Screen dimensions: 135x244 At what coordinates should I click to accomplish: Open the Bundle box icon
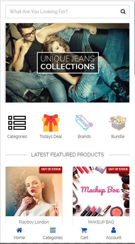click(x=118, y=123)
